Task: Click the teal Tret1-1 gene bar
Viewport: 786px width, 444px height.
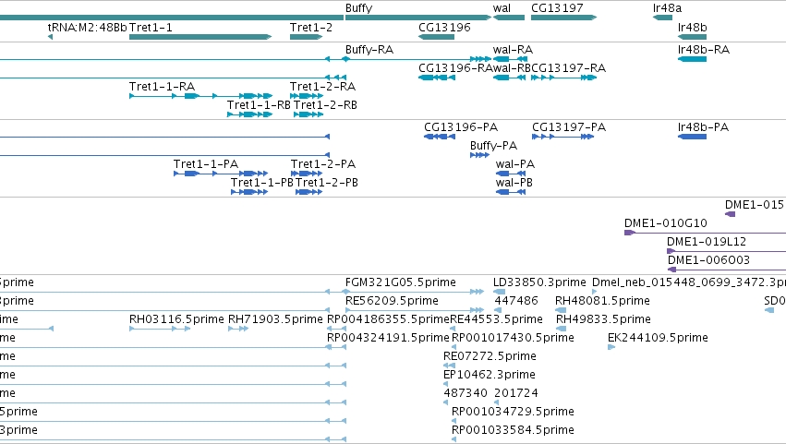Action: point(200,37)
